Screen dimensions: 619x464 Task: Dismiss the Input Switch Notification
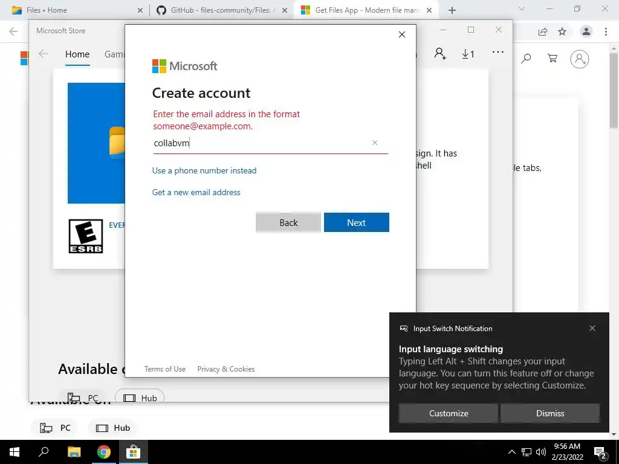coord(550,413)
